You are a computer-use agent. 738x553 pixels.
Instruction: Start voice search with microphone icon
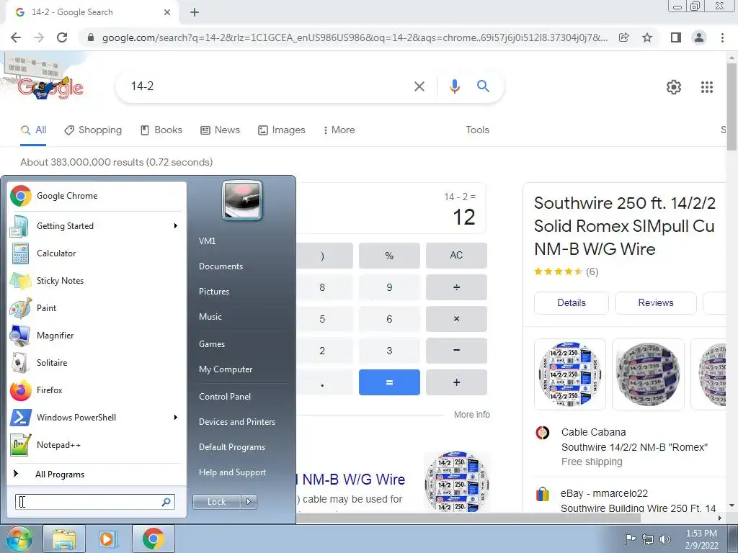click(x=454, y=86)
